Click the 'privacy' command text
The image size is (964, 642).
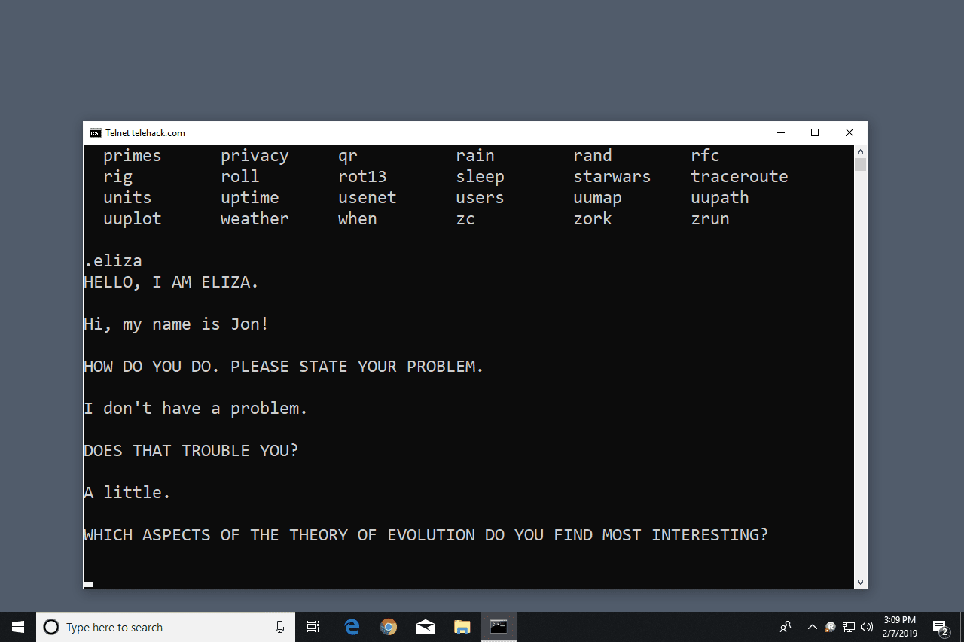255,156
